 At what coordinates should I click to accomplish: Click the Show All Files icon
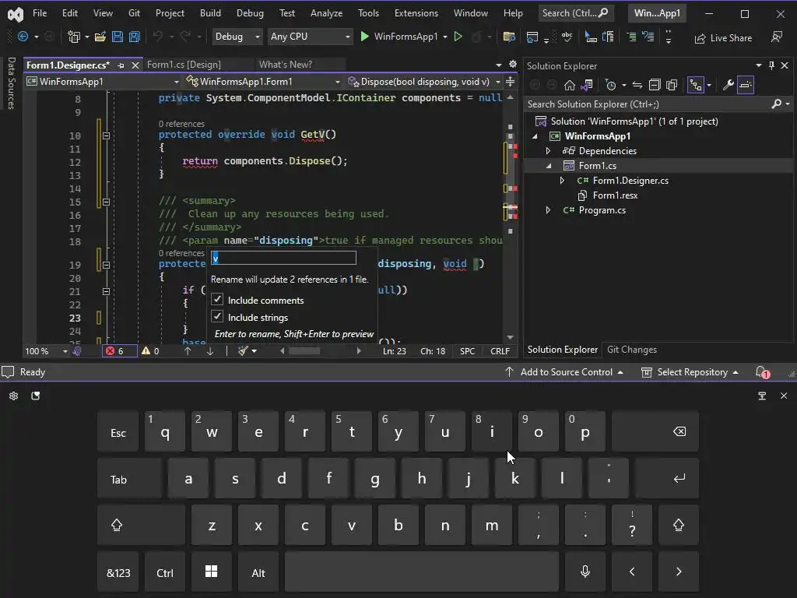click(672, 85)
